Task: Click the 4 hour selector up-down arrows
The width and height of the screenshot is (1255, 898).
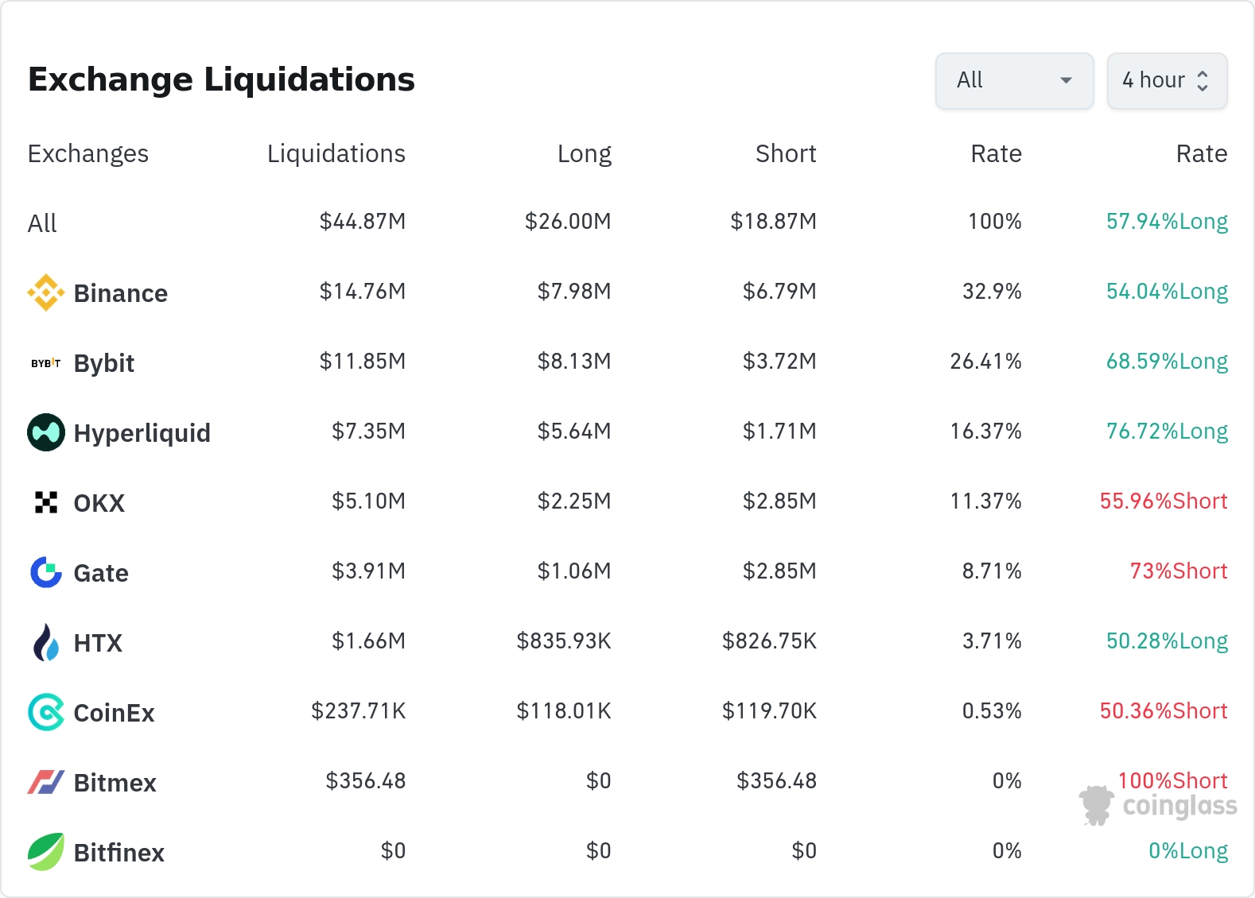Action: pyautogui.click(x=1203, y=80)
